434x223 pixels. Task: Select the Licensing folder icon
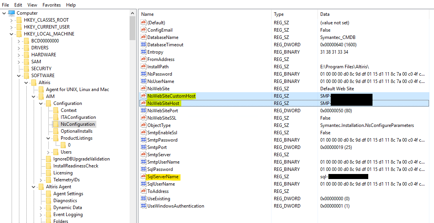[48, 173]
